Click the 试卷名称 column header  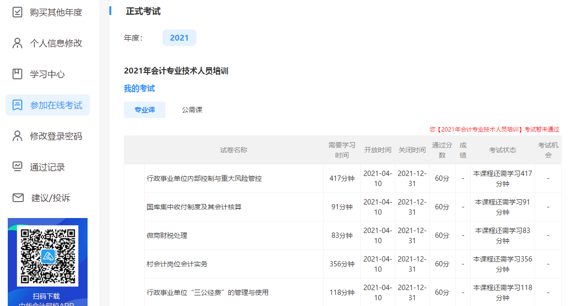pyautogui.click(x=234, y=150)
